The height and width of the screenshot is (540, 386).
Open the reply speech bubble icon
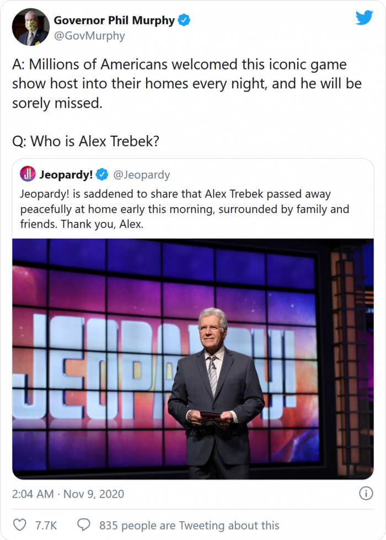click(x=84, y=525)
